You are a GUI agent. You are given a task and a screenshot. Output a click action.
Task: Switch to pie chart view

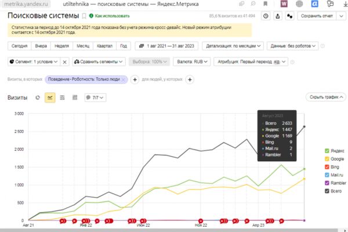38,97
